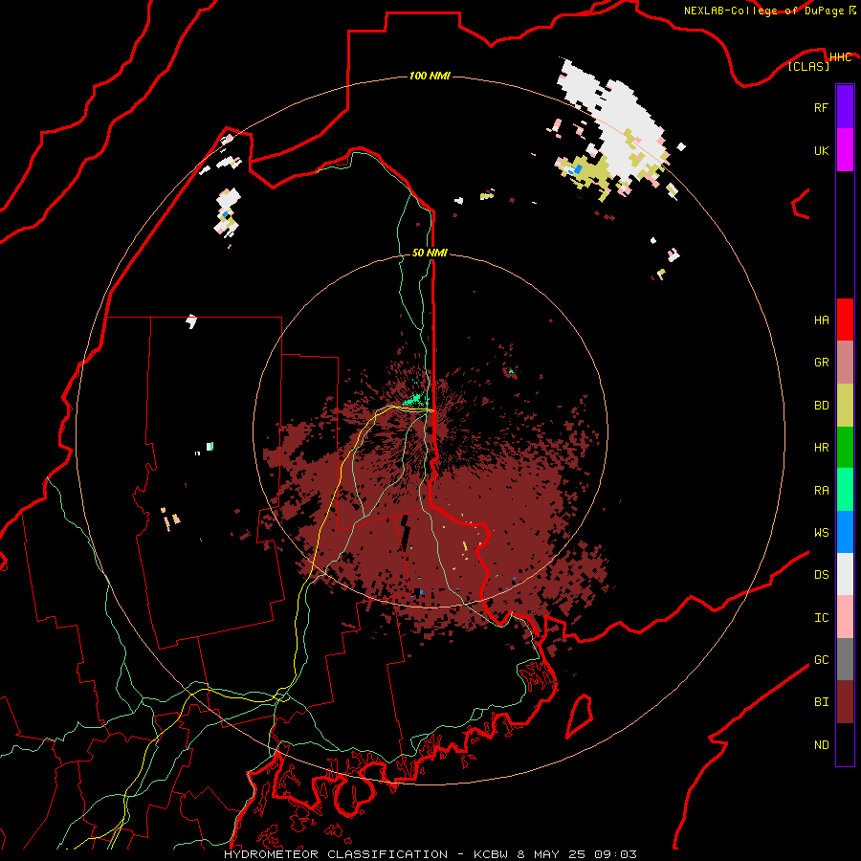Image resolution: width=861 pixels, height=861 pixels.
Task: Click the GC legend label
Action: pyautogui.click(x=821, y=659)
